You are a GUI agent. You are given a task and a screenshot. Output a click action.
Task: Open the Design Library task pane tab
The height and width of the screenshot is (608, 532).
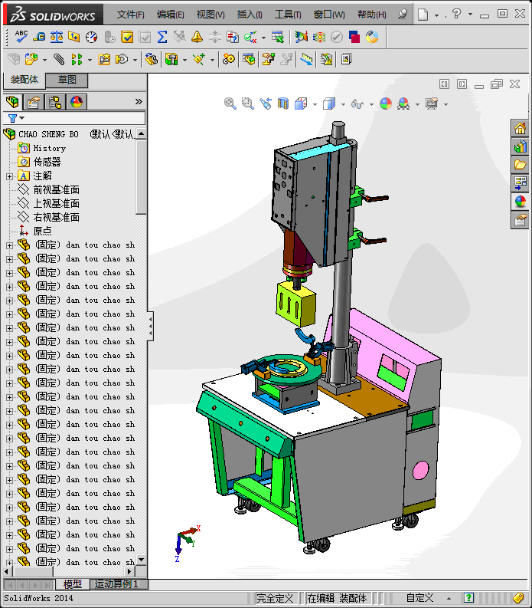click(x=520, y=146)
